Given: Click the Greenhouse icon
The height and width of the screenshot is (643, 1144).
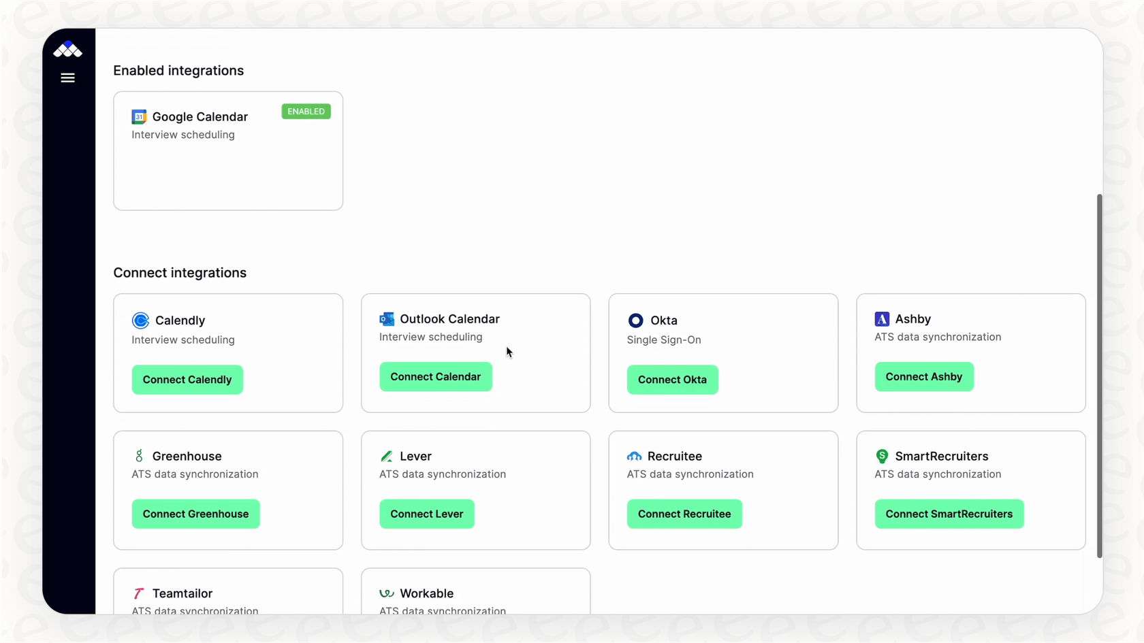Looking at the screenshot, I should [139, 456].
